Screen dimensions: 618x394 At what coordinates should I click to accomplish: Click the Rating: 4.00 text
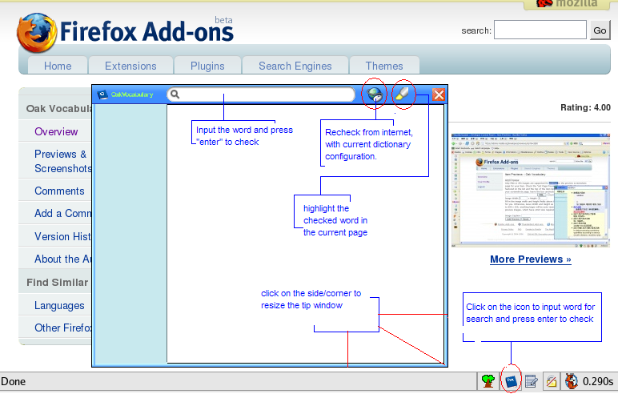[x=585, y=107]
